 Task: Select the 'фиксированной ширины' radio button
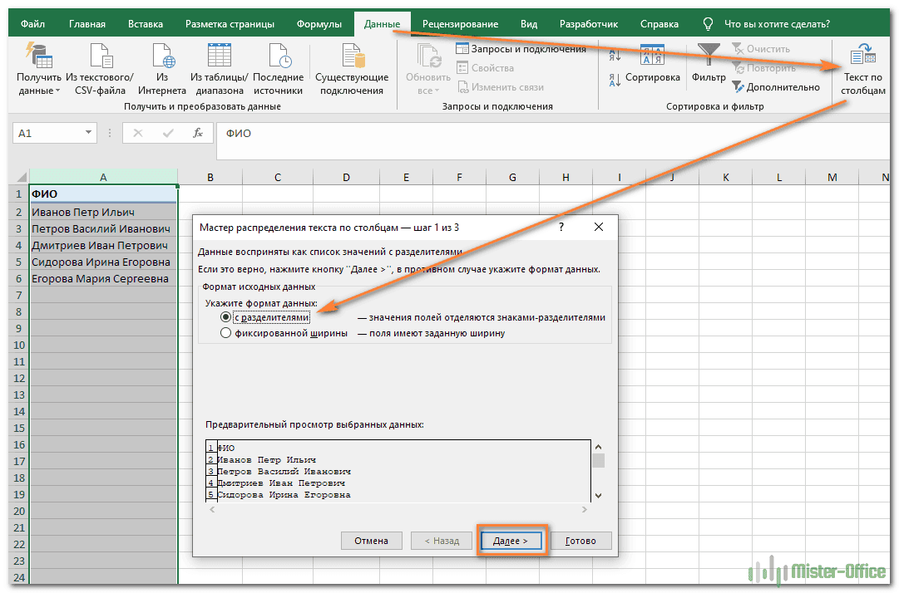pyautogui.click(x=225, y=333)
